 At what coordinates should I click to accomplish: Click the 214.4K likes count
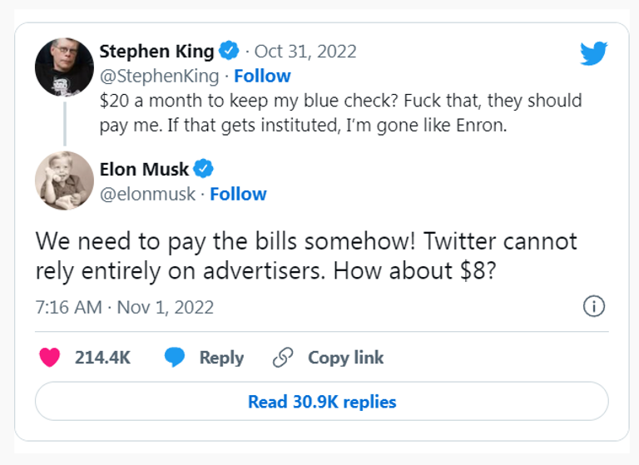102,358
